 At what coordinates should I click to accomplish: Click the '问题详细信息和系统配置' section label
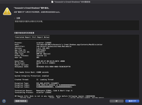(24, 33)
